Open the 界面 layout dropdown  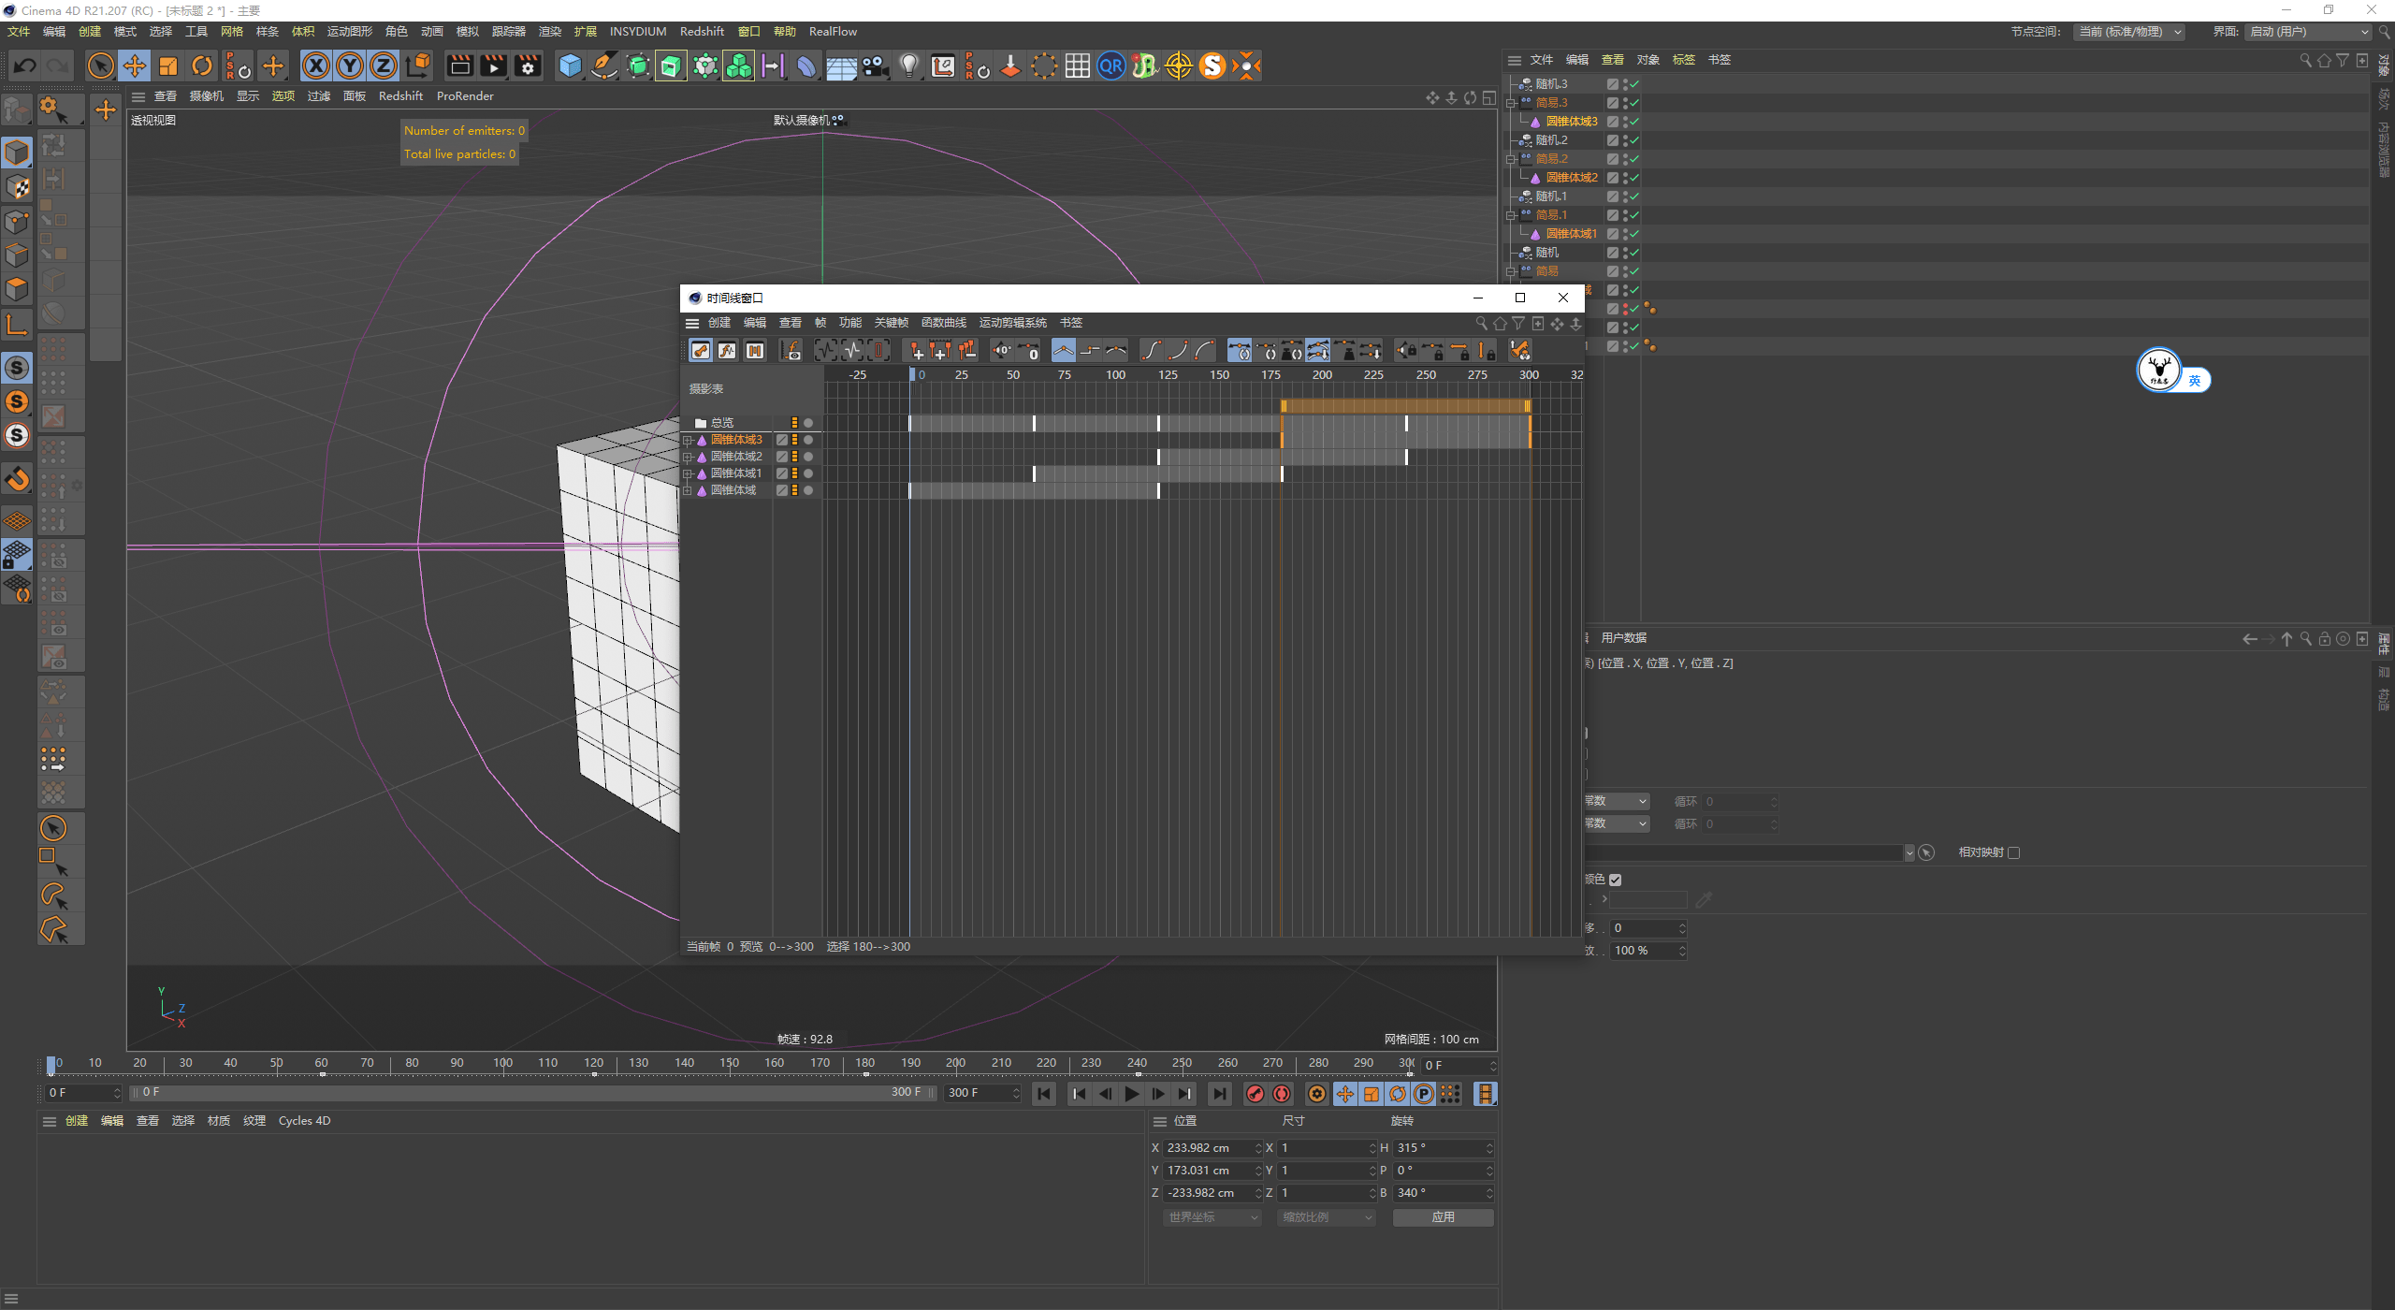2308,32
